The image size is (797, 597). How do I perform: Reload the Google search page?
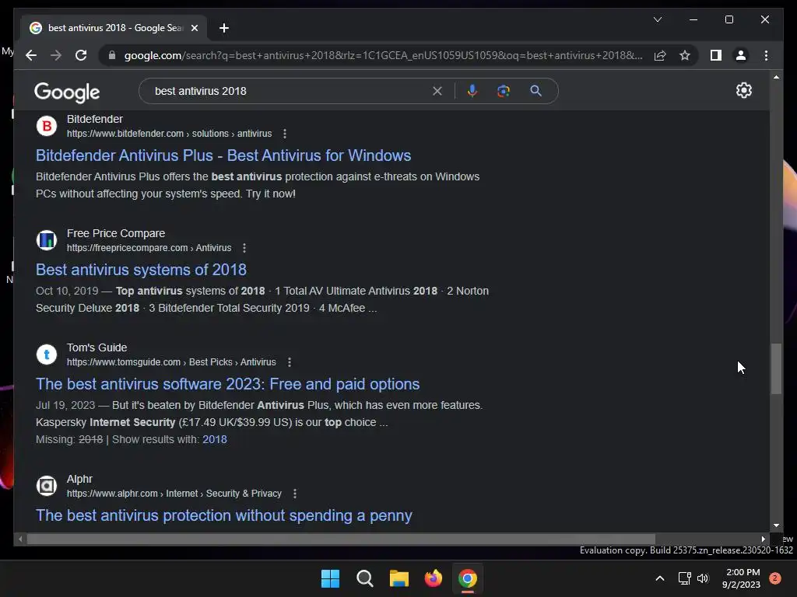[81, 55]
